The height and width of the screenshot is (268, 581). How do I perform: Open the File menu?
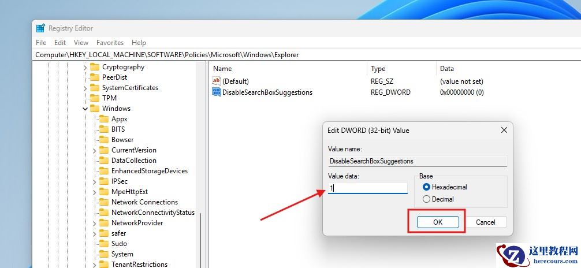pos(41,43)
